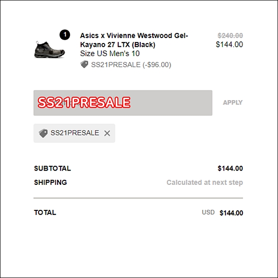Click the SHIPPING label
The height and width of the screenshot is (278, 278).
(x=51, y=183)
